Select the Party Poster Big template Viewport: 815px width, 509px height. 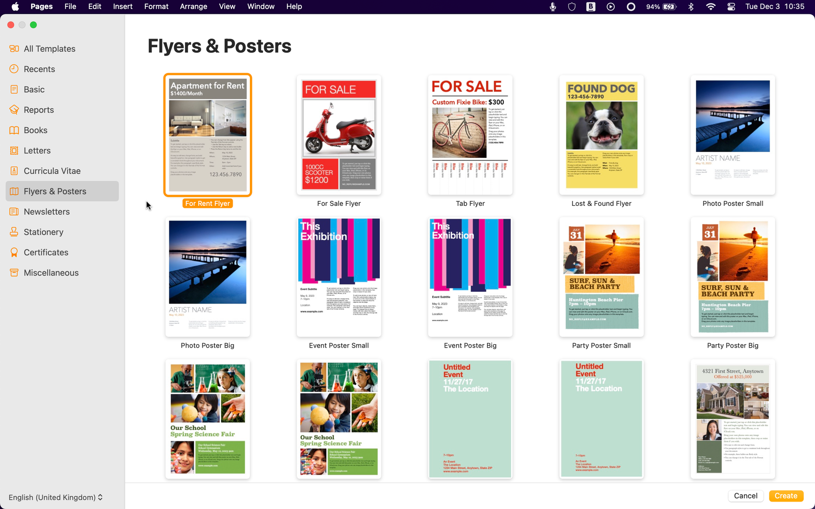733,277
